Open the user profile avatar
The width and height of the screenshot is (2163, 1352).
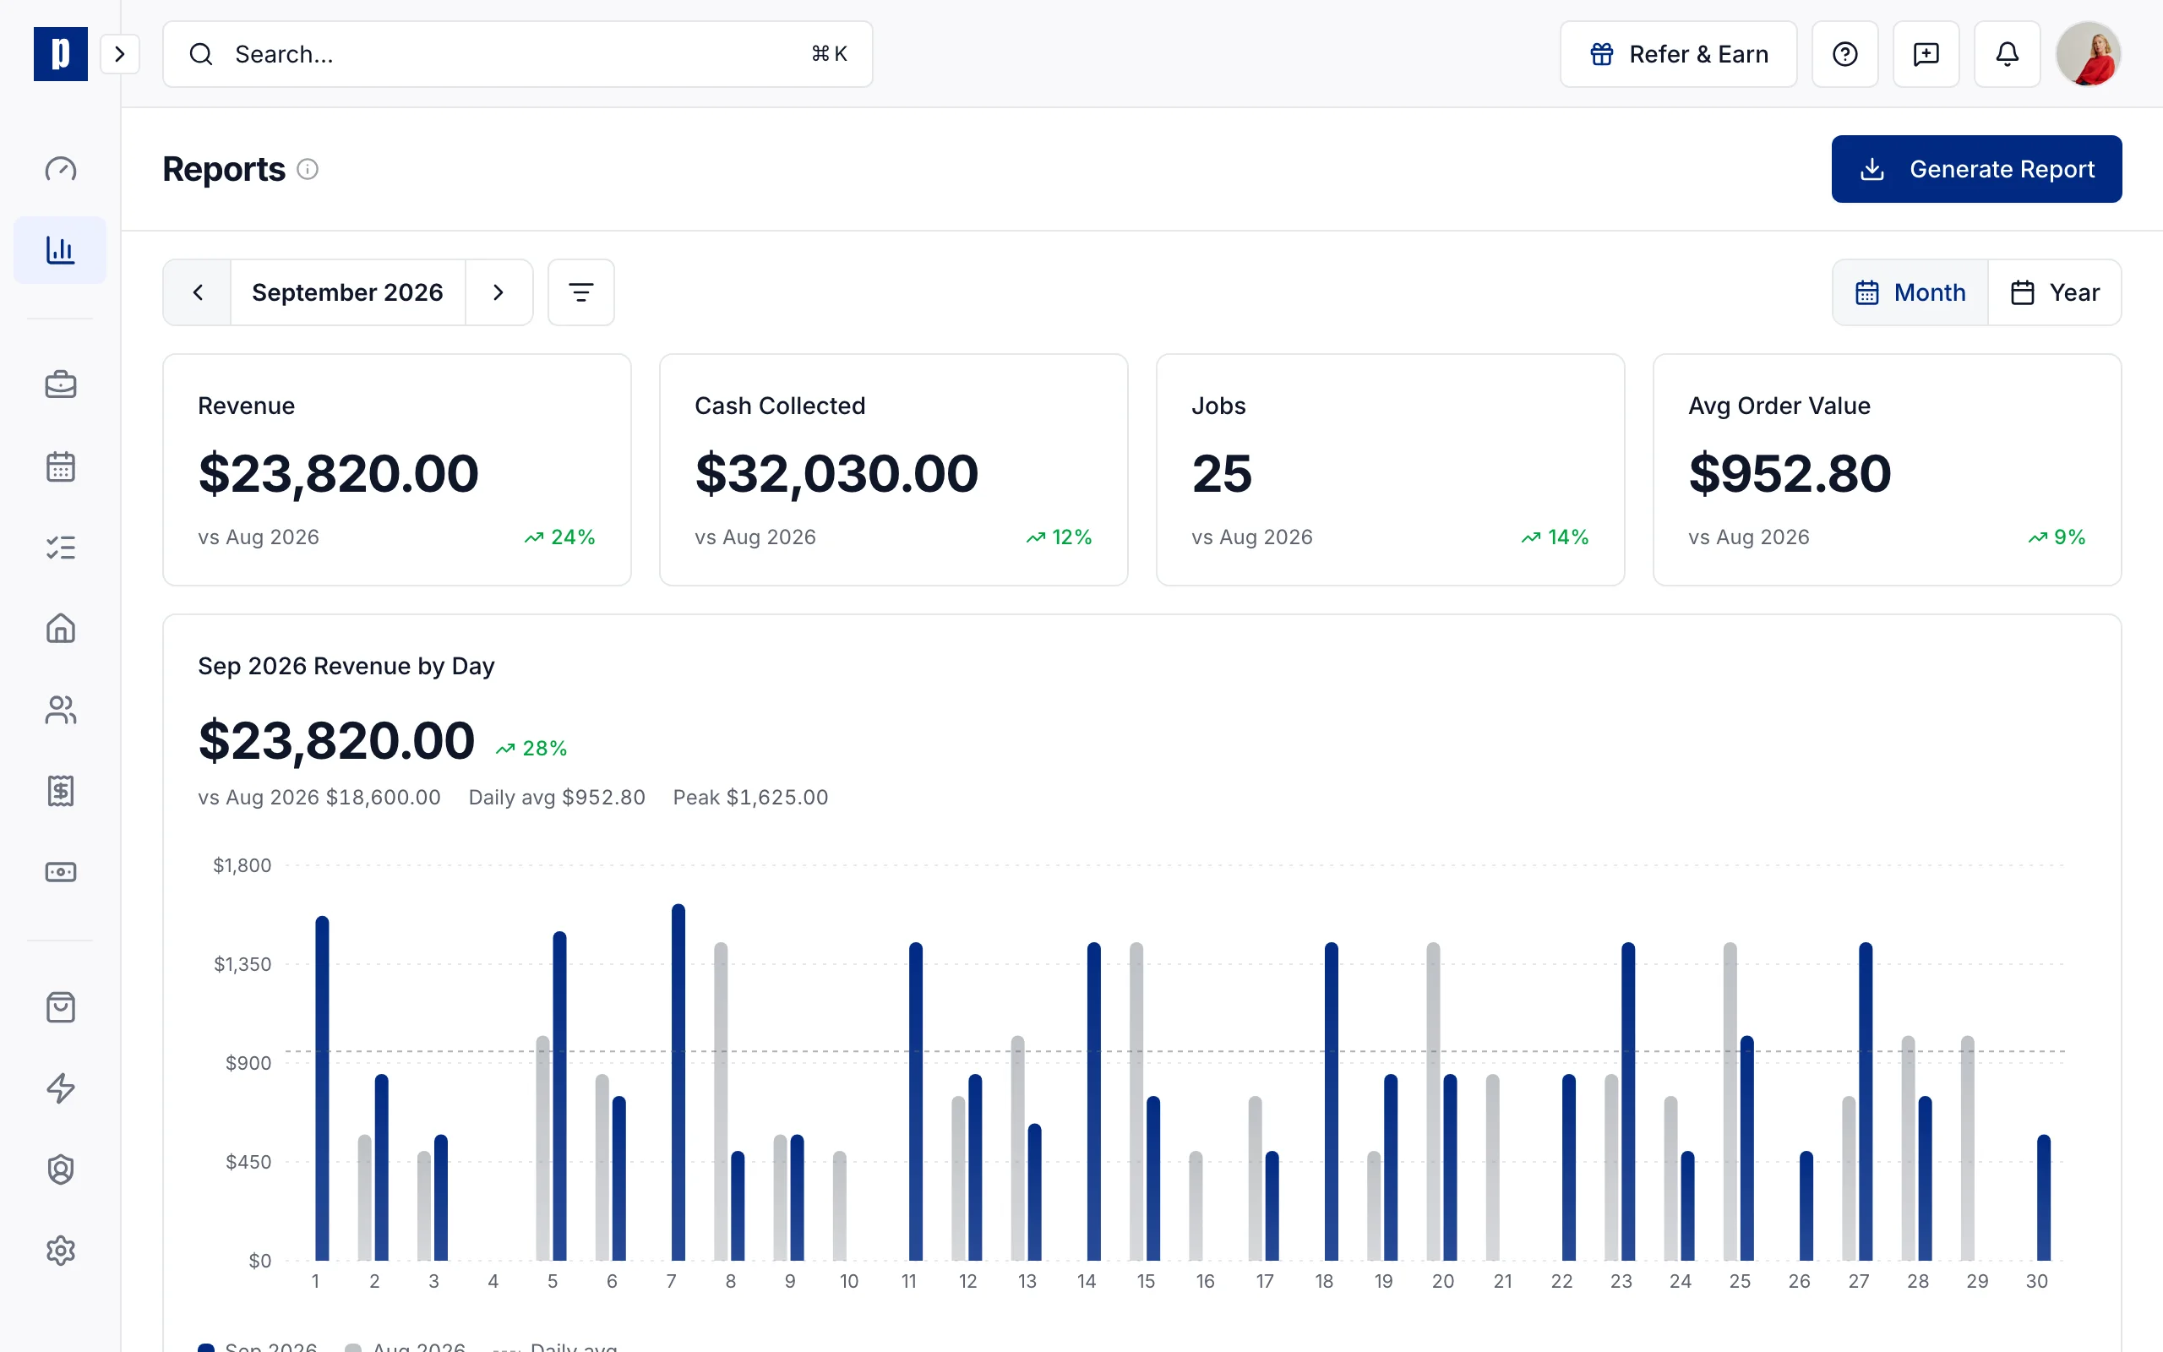[2089, 53]
